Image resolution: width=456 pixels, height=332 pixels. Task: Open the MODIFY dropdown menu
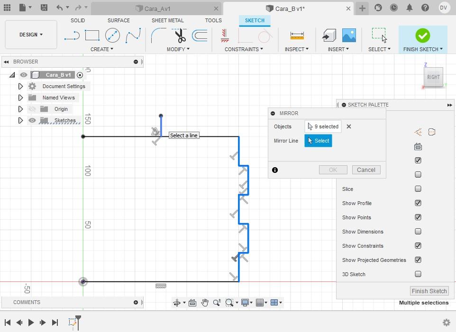(178, 49)
